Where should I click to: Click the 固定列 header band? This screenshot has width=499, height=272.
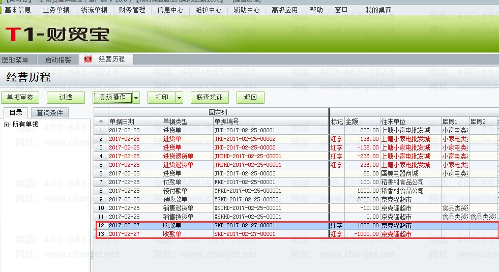(x=218, y=112)
